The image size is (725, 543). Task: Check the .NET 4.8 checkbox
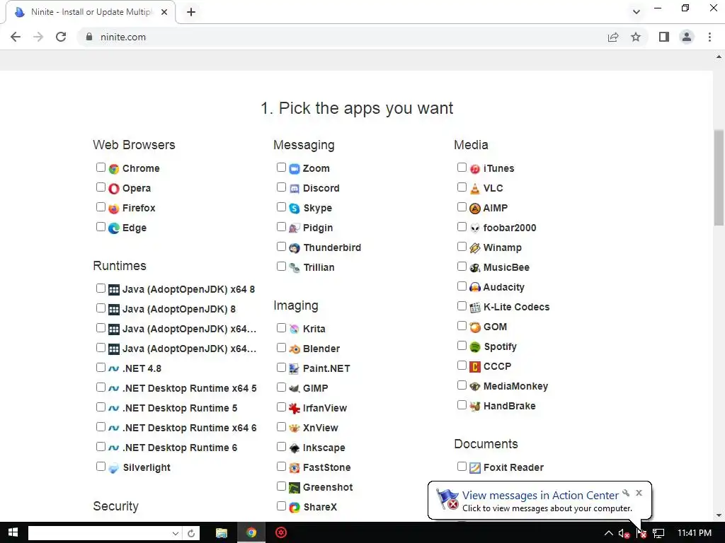(x=101, y=367)
